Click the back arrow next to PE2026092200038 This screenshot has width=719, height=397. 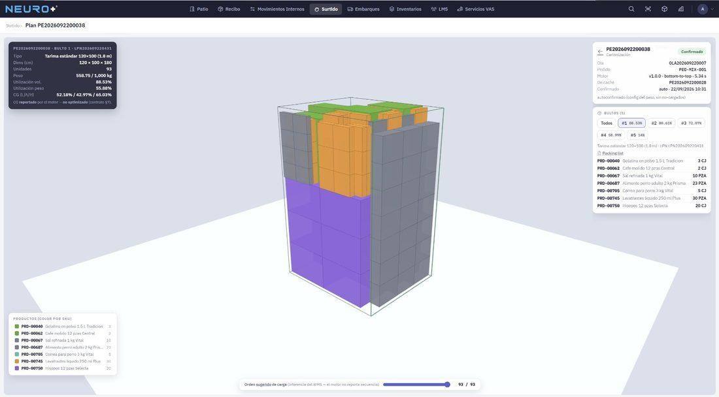click(600, 52)
